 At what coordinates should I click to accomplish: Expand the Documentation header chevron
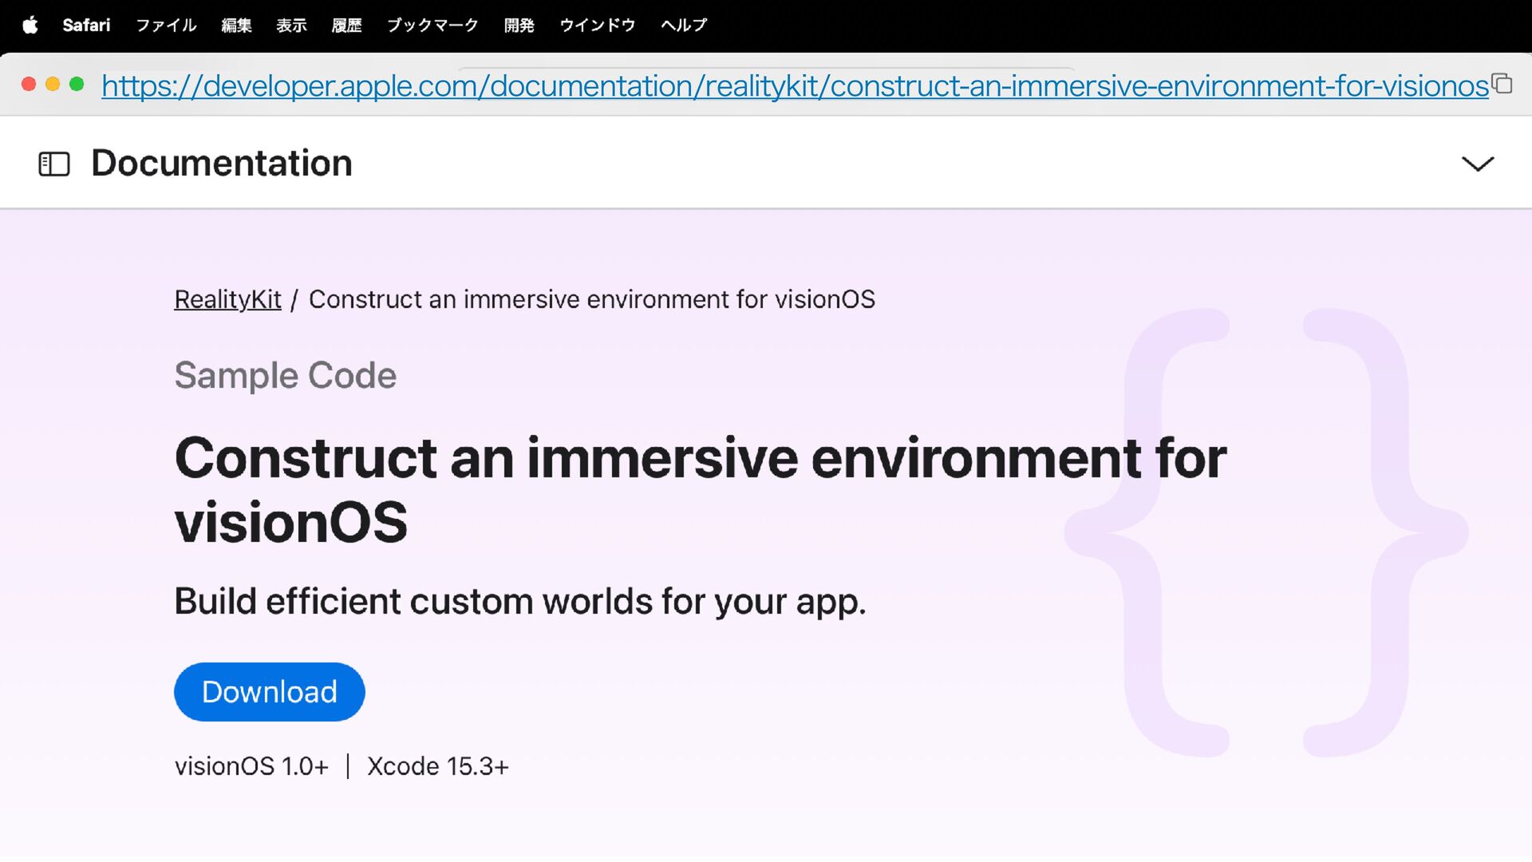[1477, 164]
